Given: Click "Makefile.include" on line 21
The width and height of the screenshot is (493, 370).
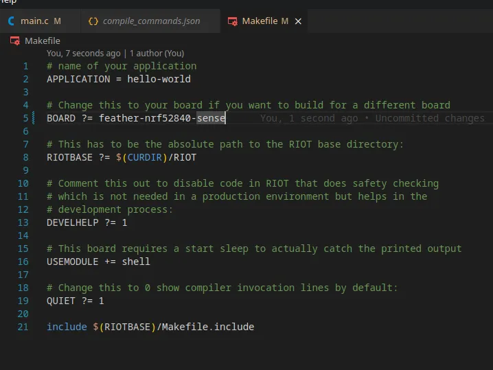Looking at the screenshot, I should point(208,327).
